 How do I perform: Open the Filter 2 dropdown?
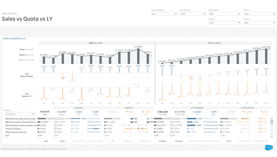(225, 22)
